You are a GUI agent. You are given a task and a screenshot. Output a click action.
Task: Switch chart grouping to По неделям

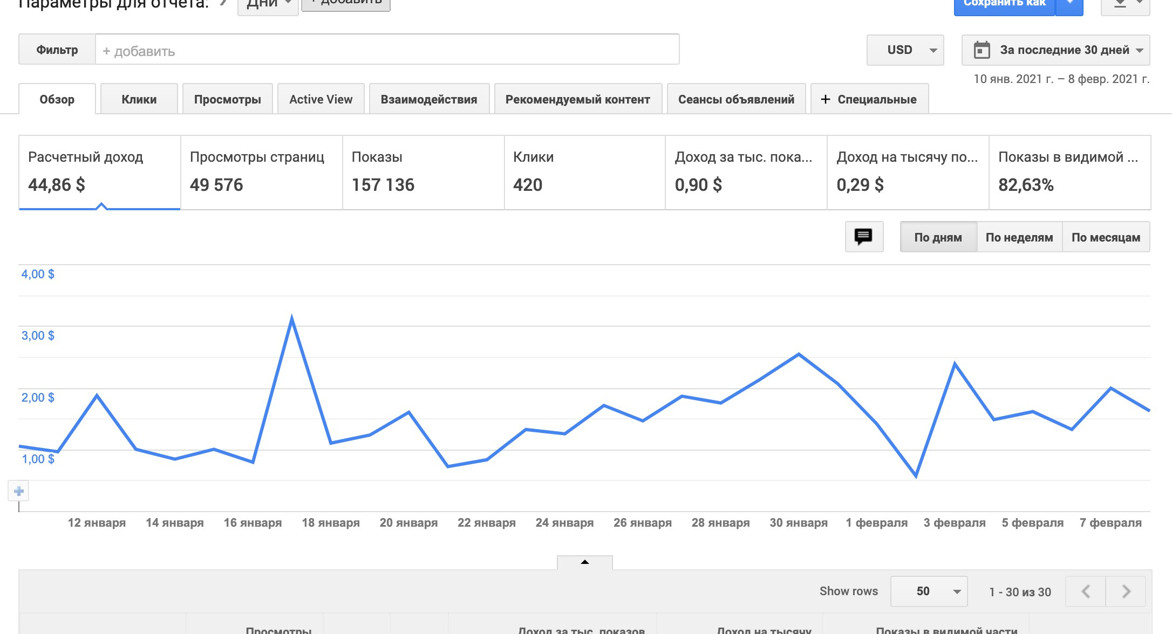[1019, 237]
